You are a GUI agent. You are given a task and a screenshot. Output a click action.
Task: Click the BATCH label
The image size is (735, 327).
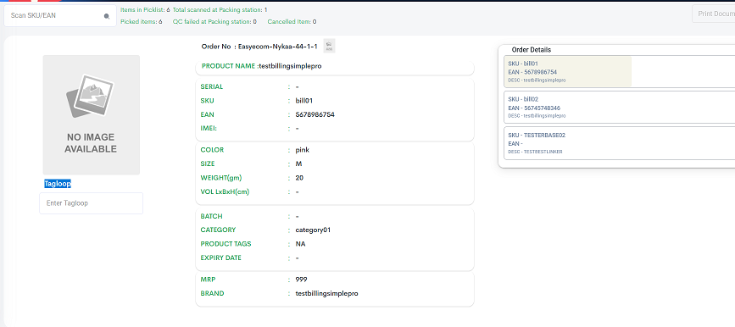coord(211,216)
